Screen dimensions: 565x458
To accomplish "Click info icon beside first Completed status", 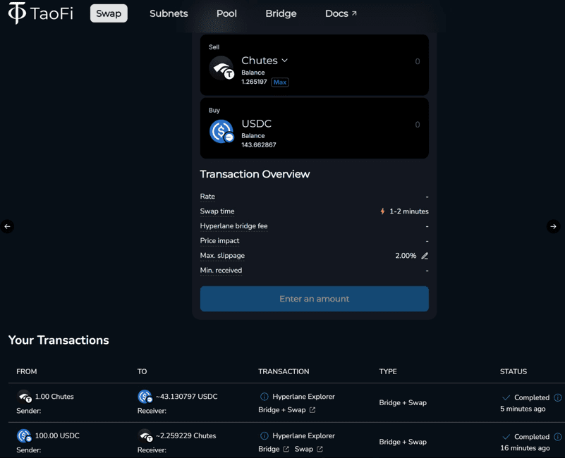I will 557,397.
